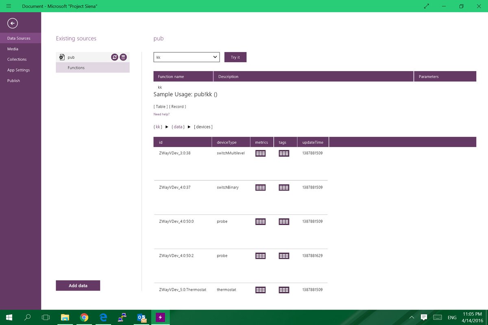Refresh the pub data source
Image resolution: width=488 pixels, height=325 pixels.
[x=115, y=57]
